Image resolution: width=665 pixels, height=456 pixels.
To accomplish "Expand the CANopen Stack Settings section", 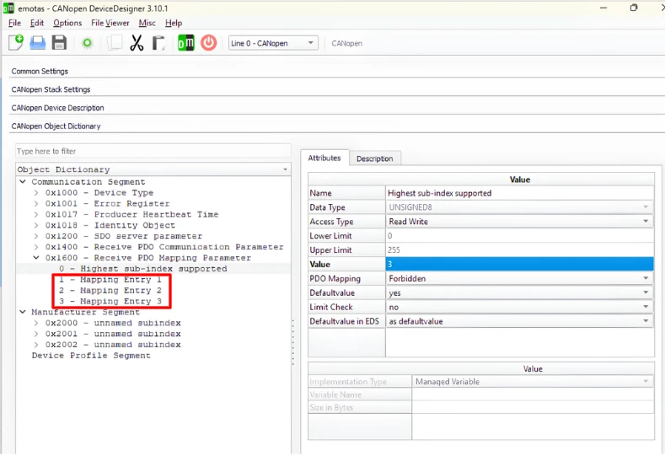I will pyautogui.click(x=51, y=89).
